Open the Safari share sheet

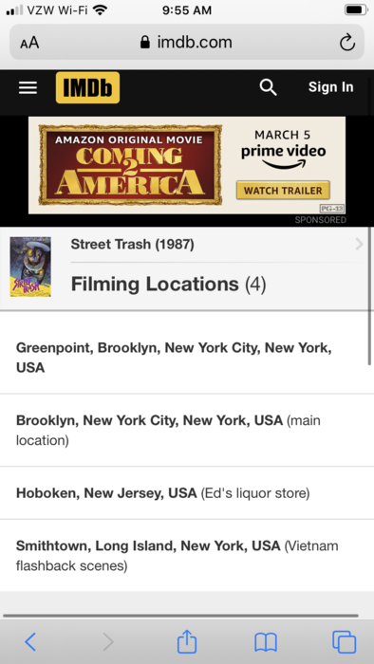[187, 641]
